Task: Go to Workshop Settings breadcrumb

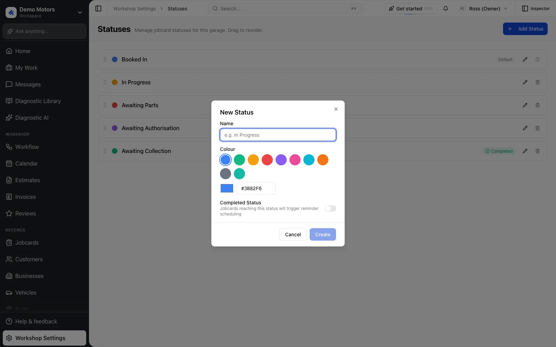Action: click(x=134, y=9)
